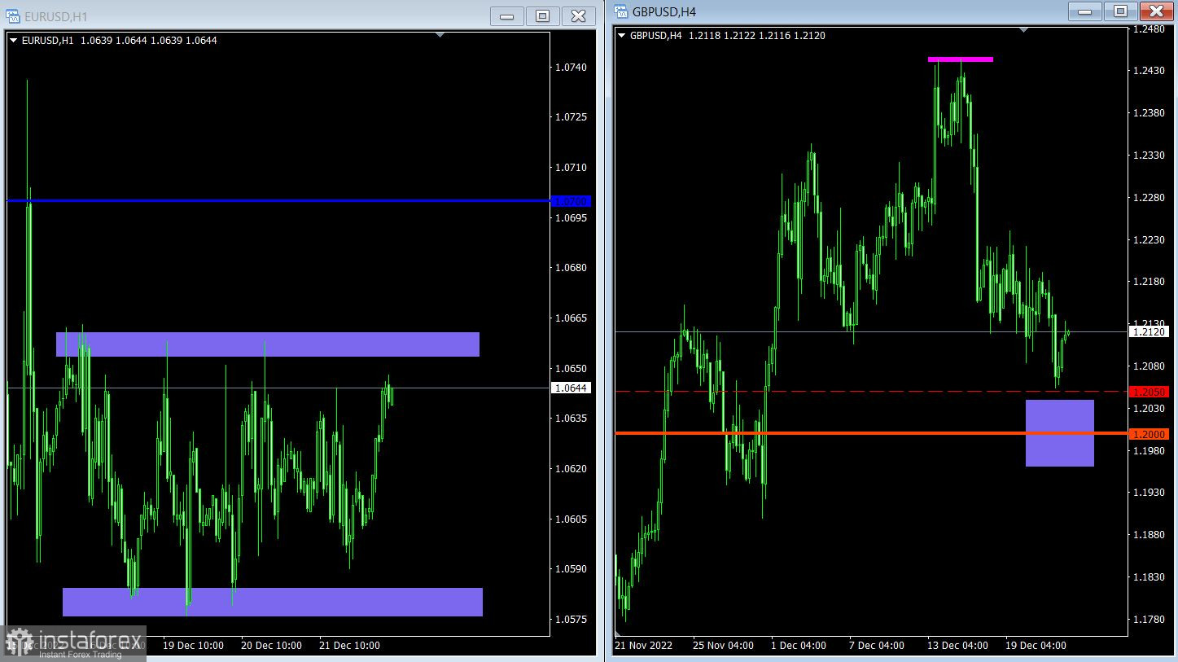The height and width of the screenshot is (662, 1178).
Task: Click the 1.0740 price axis label
Action: tap(571, 67)
